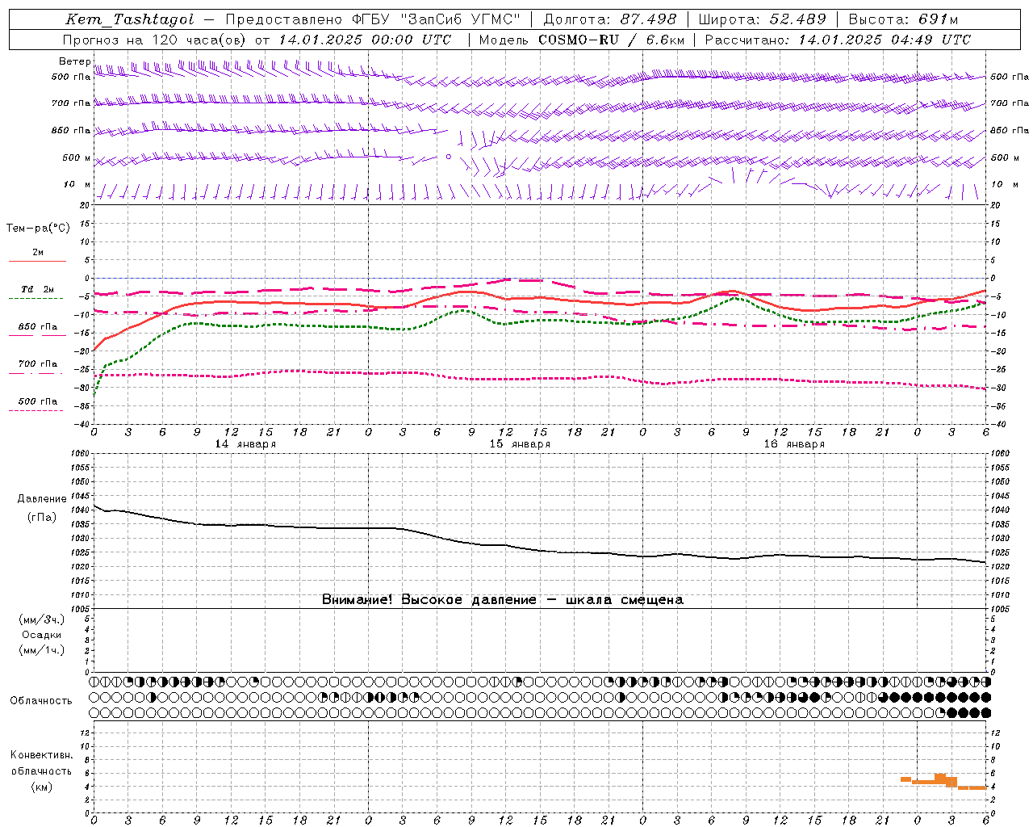Click the 500 м wind level label on left
The width and height of the screenshot is (1033, 827).
point(77,158)
